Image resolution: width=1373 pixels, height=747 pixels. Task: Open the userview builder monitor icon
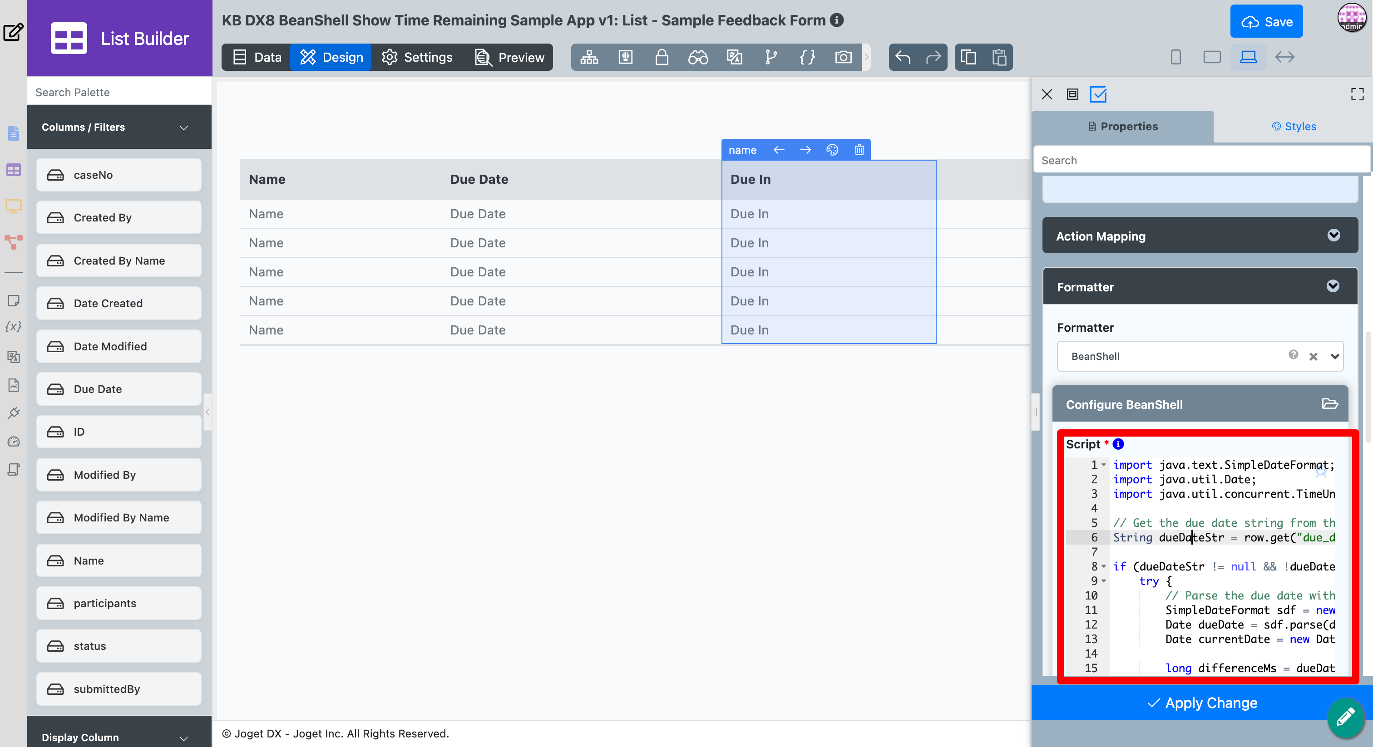pos(13,206)
